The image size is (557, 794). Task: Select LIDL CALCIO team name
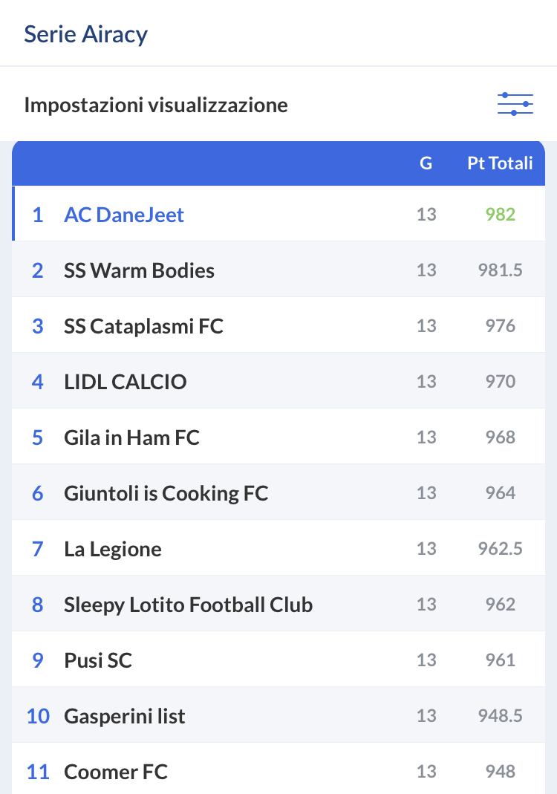click(x=126, y=382)
